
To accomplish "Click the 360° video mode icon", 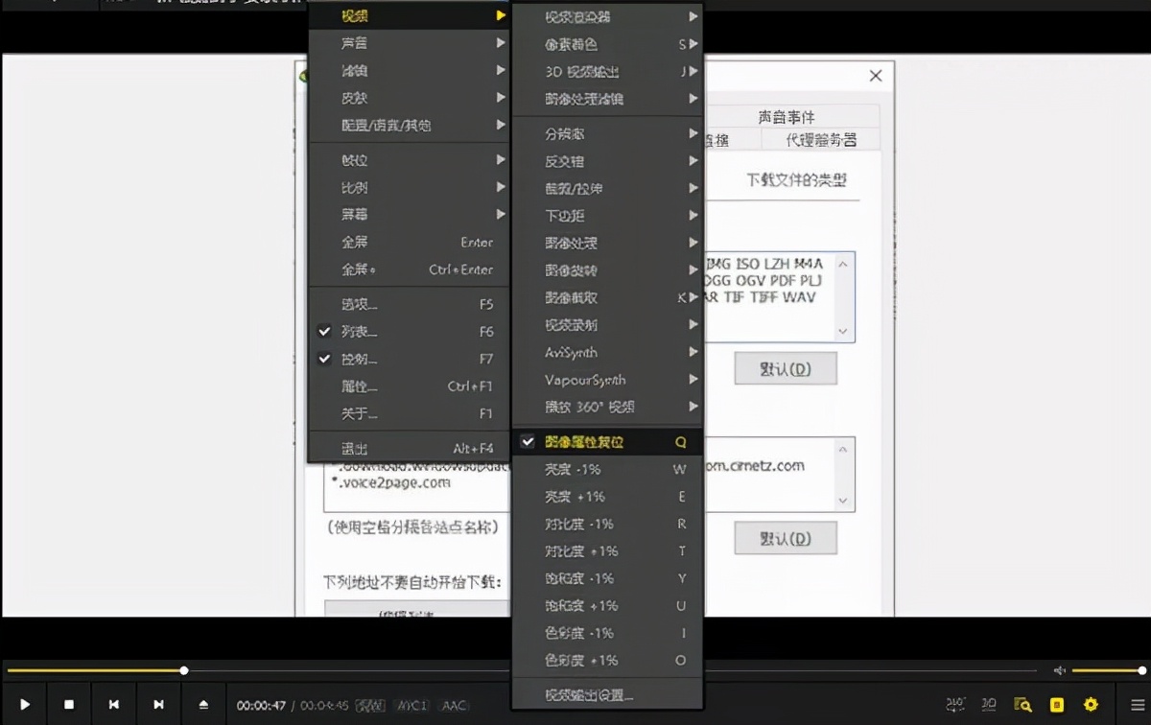I will [956, 705].
